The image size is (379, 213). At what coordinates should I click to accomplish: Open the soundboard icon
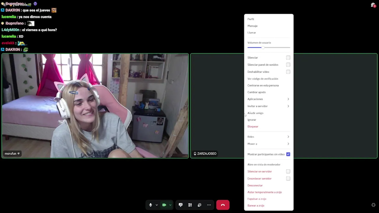tap(200, 205)
